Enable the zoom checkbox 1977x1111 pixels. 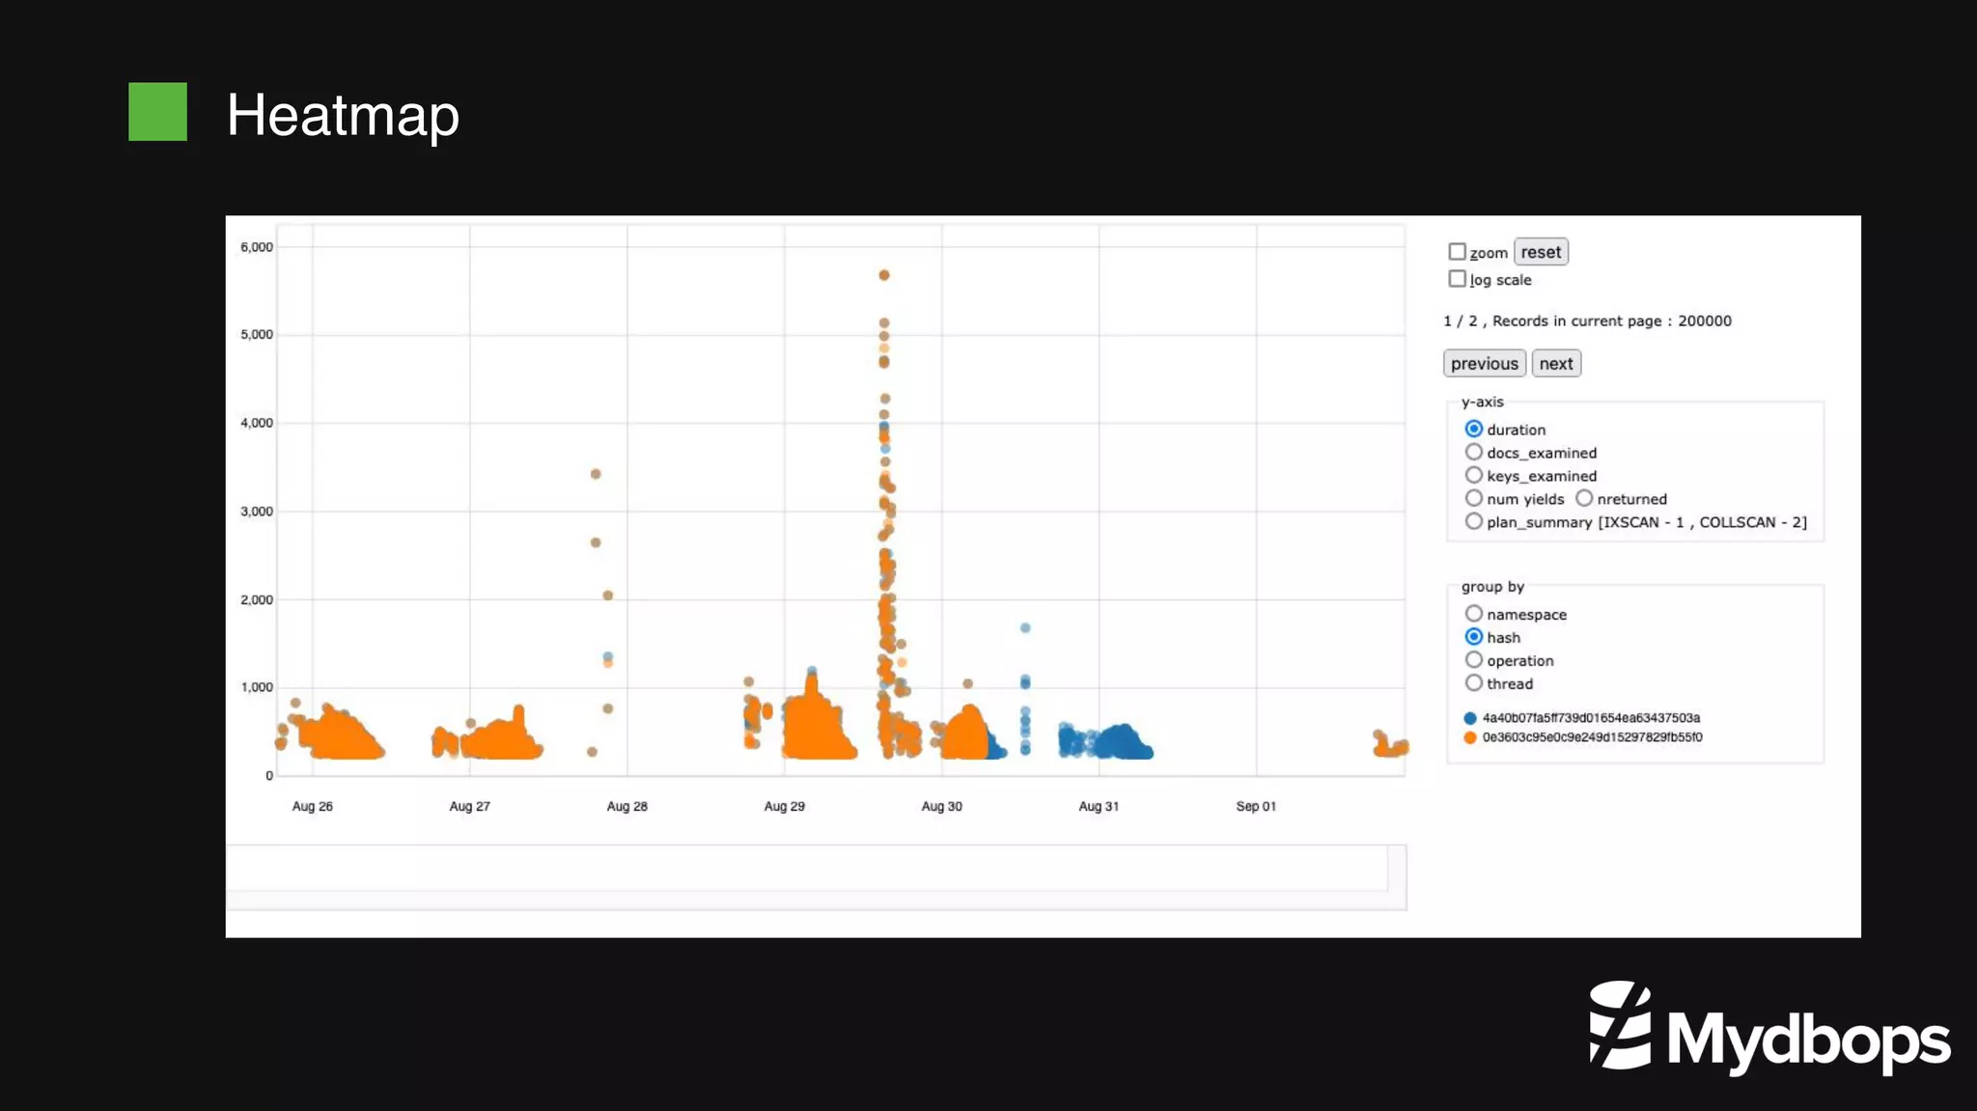(1457, 252)
